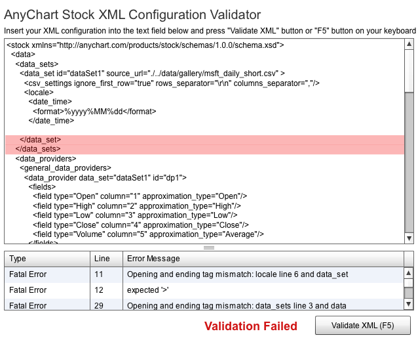
Task: Click the field type="Volume" line
Action: tap(148, 234)
